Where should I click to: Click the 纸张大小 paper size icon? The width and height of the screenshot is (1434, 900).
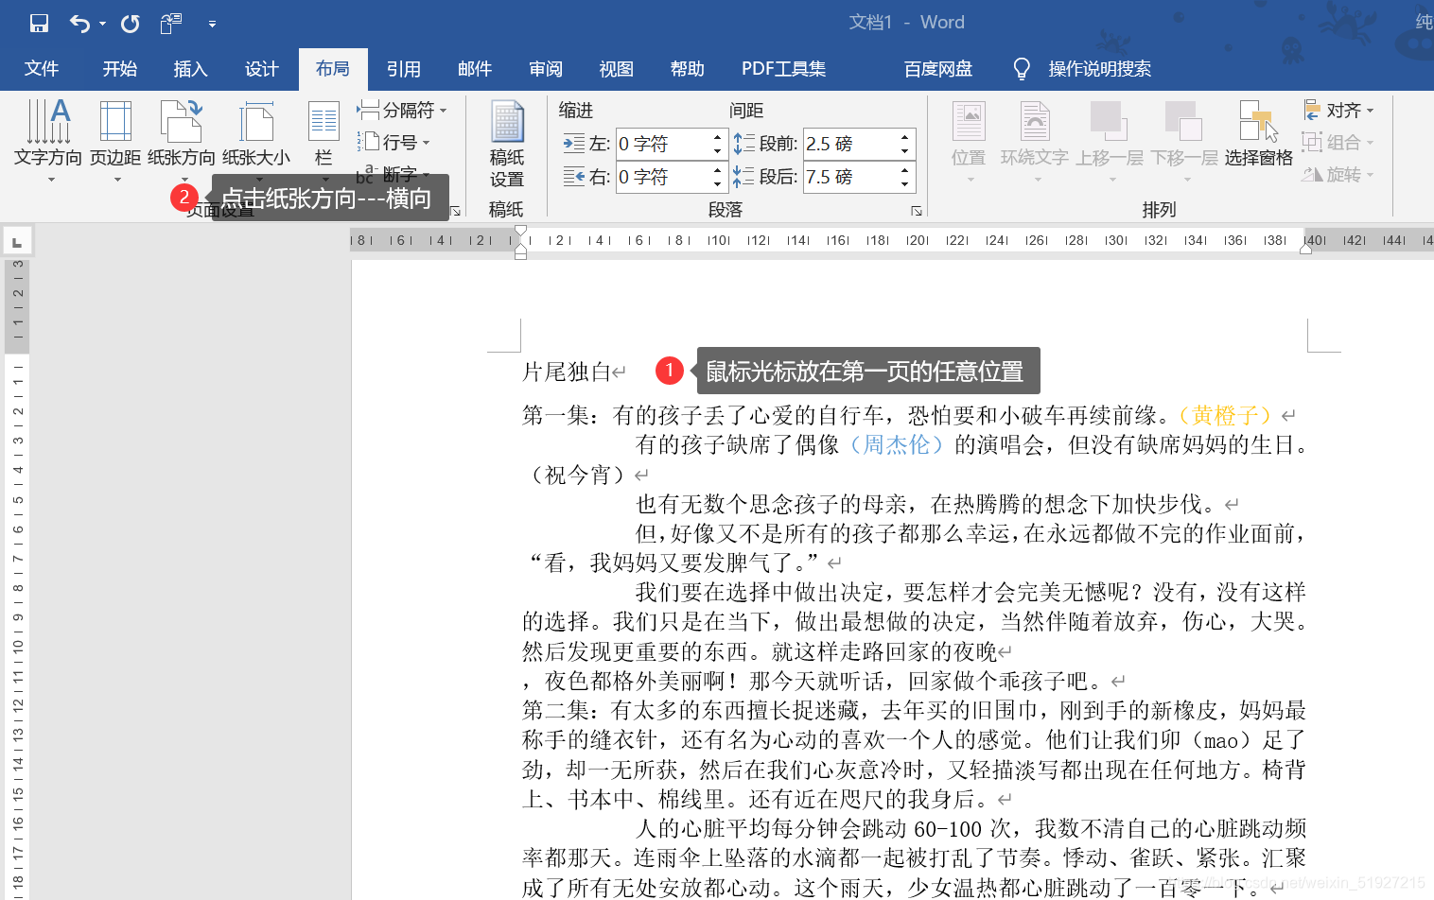(256, 122)
